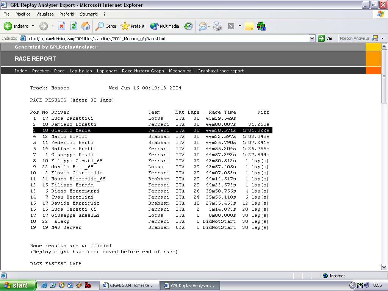Expand hidden system tray icons arrow
The width and height of the screenshot is (388, 291).
coord(352,286)
